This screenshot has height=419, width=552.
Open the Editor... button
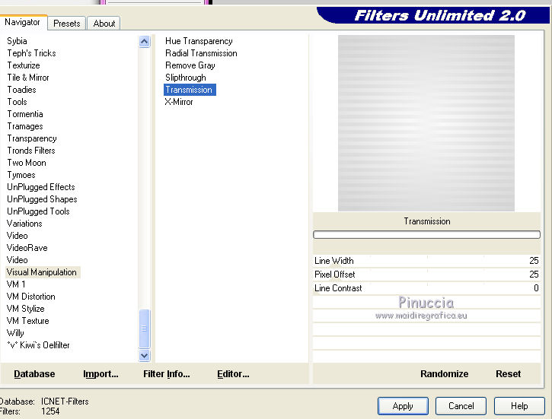pyautogui.click(x=233, y=374)
